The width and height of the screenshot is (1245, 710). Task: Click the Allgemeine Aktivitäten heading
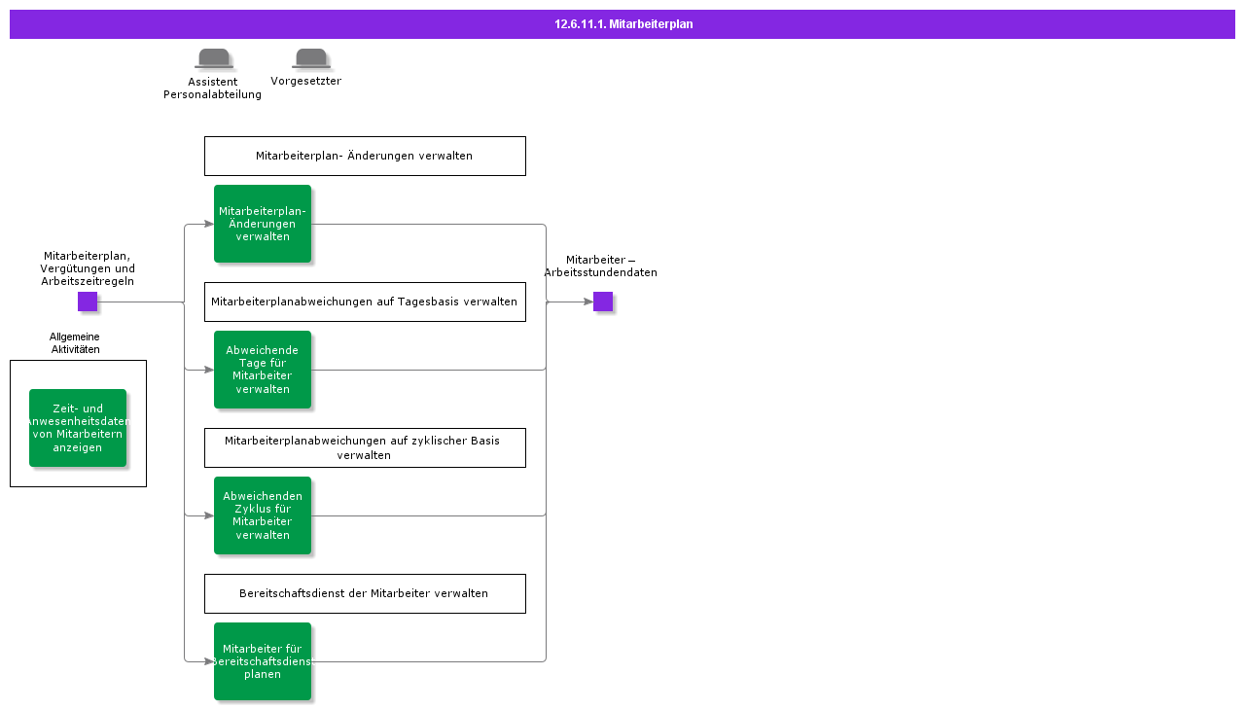pyautogui.click(x=75, y=343)
